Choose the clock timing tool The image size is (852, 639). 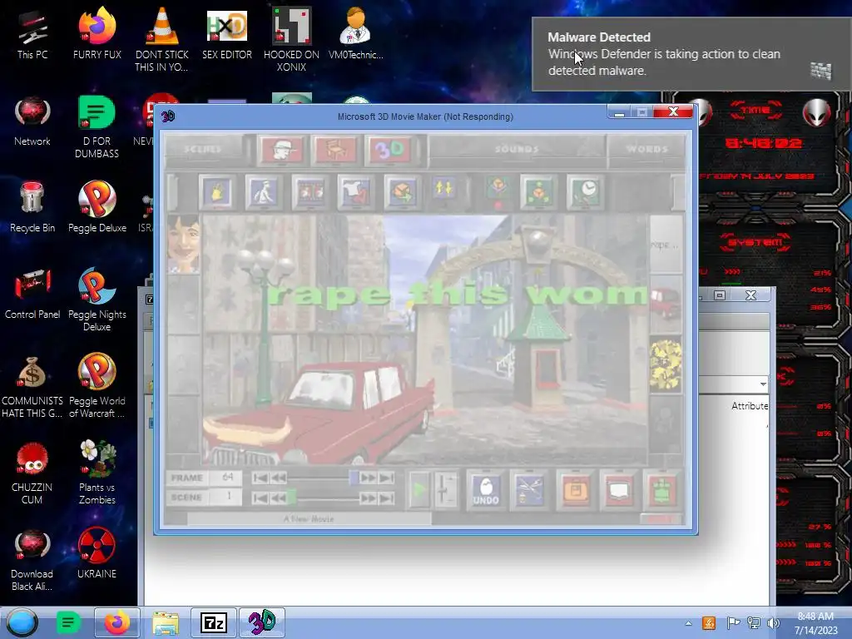click(x=585, y=192)
